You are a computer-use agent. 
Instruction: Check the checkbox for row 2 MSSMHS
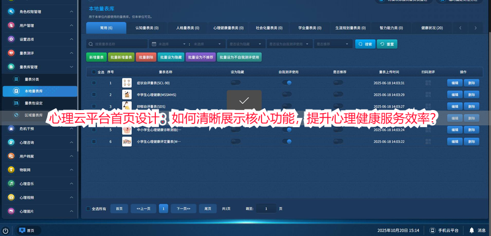point(94,95)
